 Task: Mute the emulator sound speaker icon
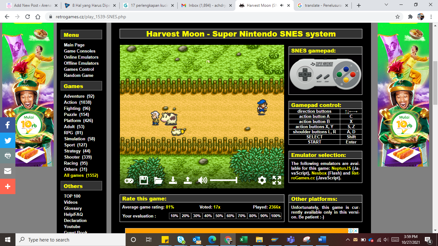tap(202, 180)
